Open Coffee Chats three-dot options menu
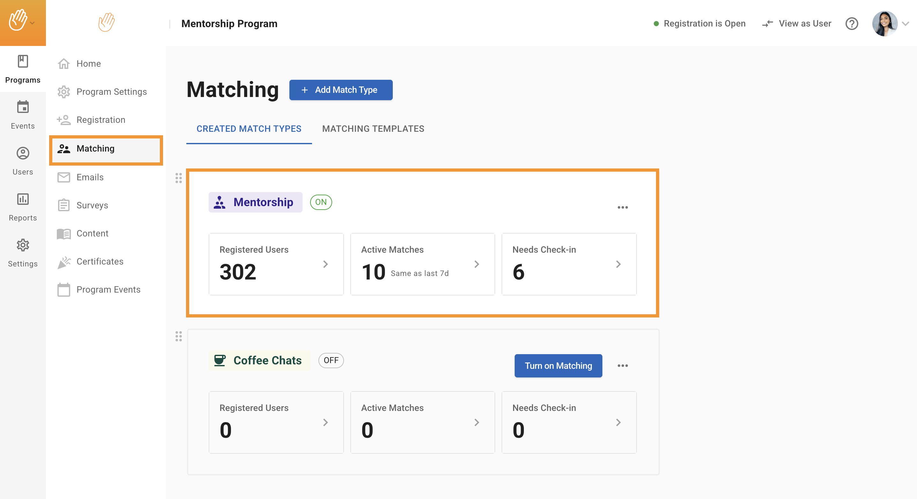The height and width of the screenshot is (499, 917). (x=622, y=366)
